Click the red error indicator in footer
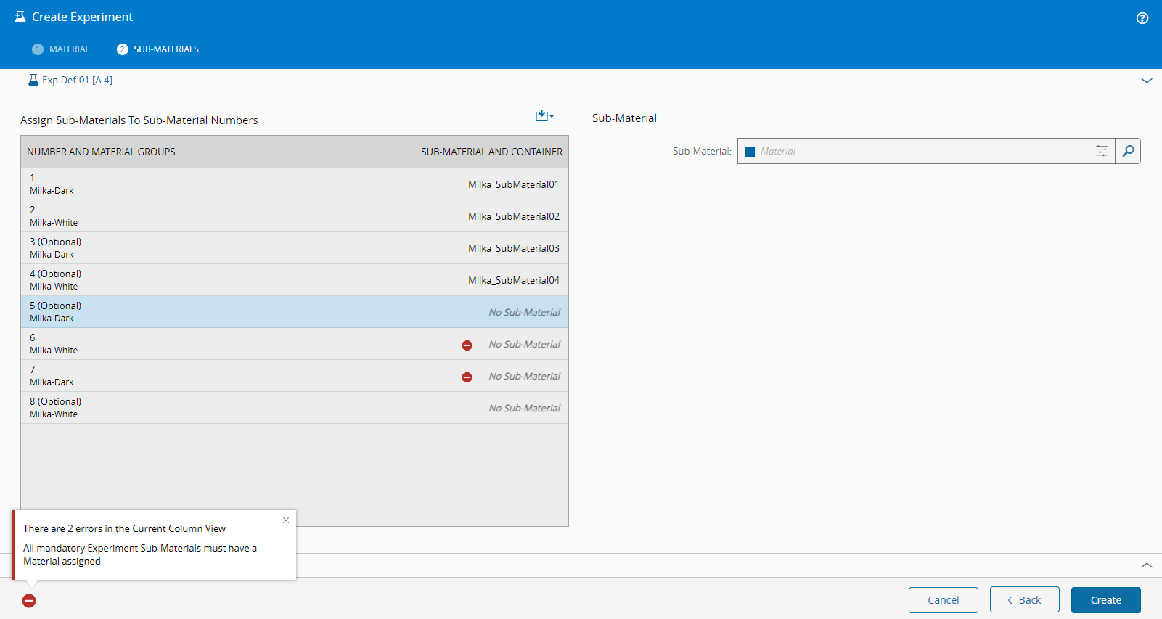This screenshot has height=619, width=1162. coord(29,601)
